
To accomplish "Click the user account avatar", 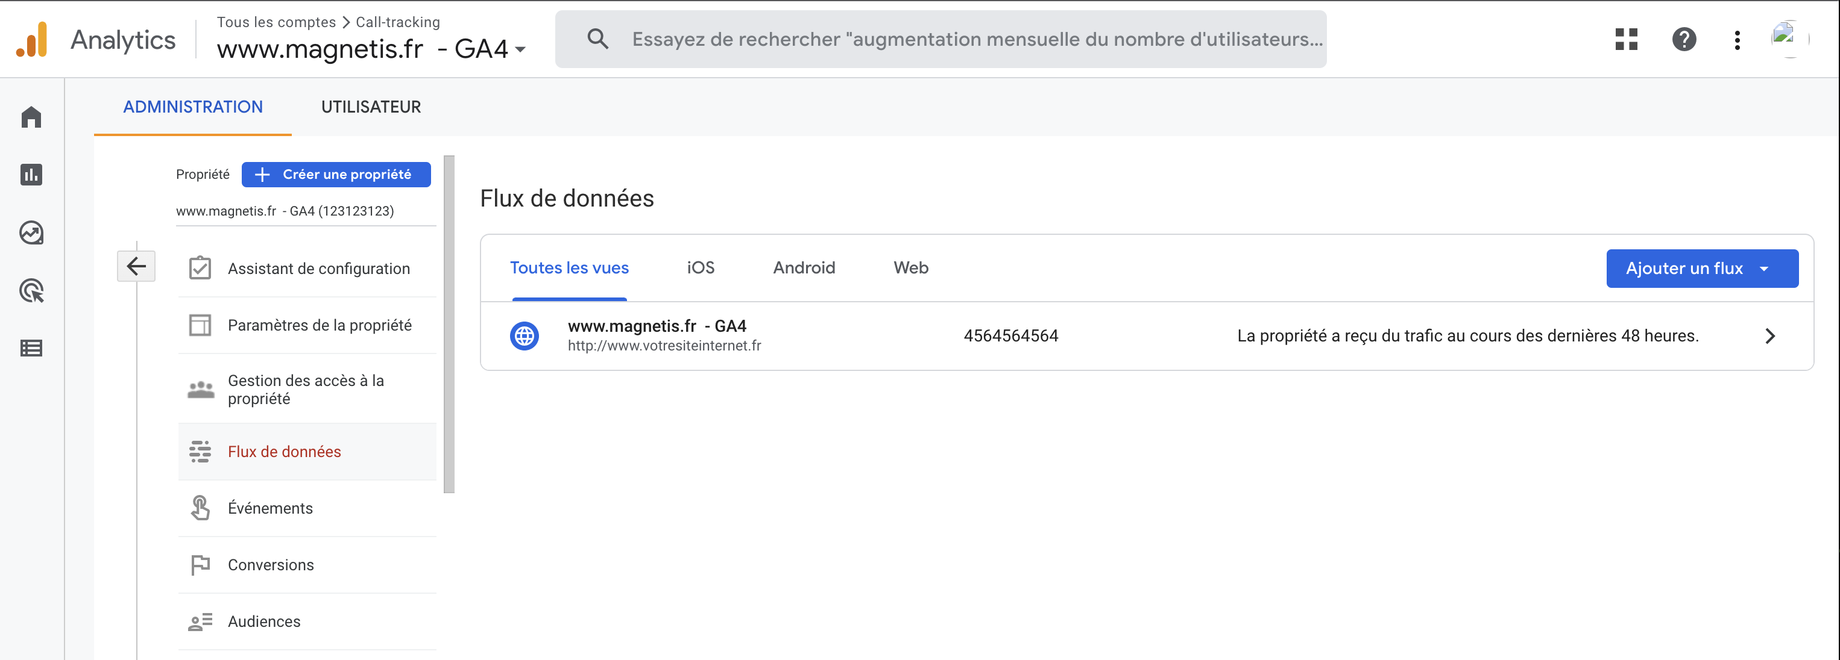I will coord(1790,39).
